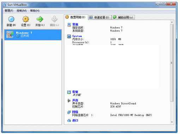Image resolution: width=180 pixels, height=134 pixels.
Task: Click the Windows 7 VM thumbnail icon
Action: [x=10, y=34]
